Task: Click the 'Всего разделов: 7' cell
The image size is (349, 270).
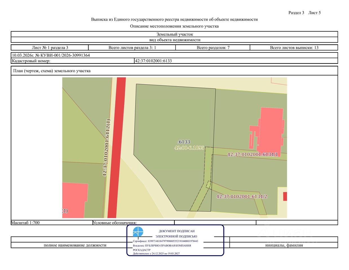Action: click(x=213, y=47)
